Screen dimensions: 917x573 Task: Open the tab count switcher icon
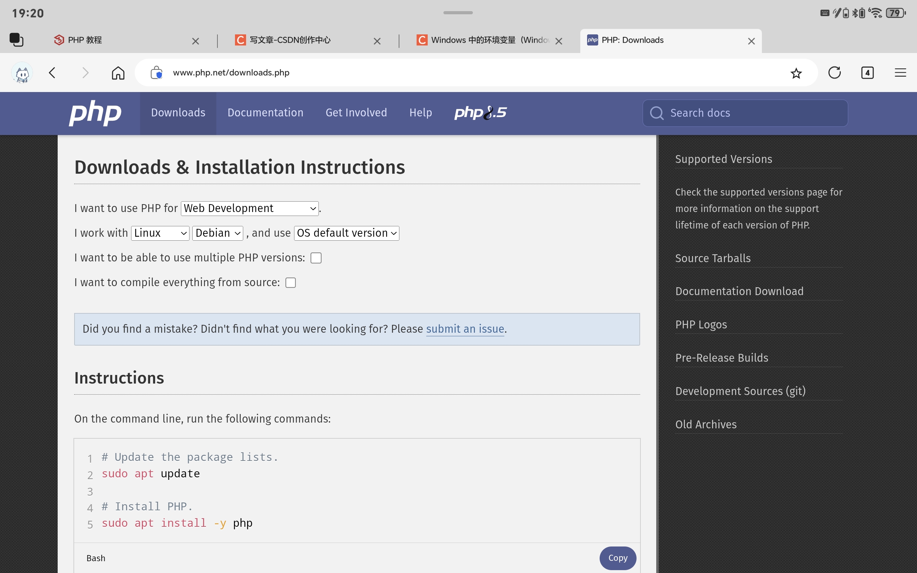click(867, 73)
